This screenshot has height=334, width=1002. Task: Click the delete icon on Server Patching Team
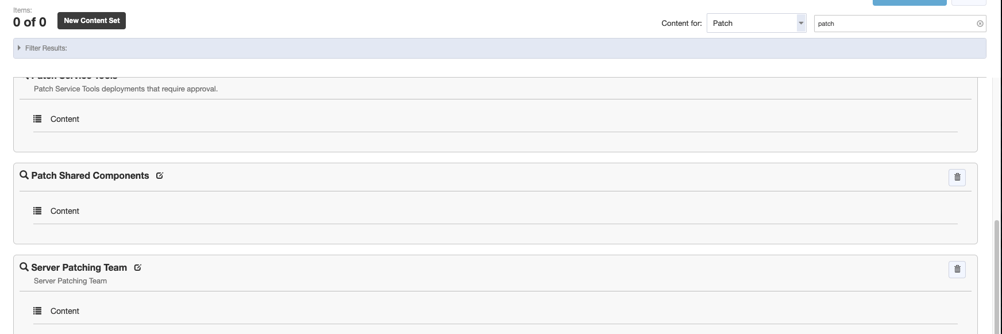pos(957,269)
